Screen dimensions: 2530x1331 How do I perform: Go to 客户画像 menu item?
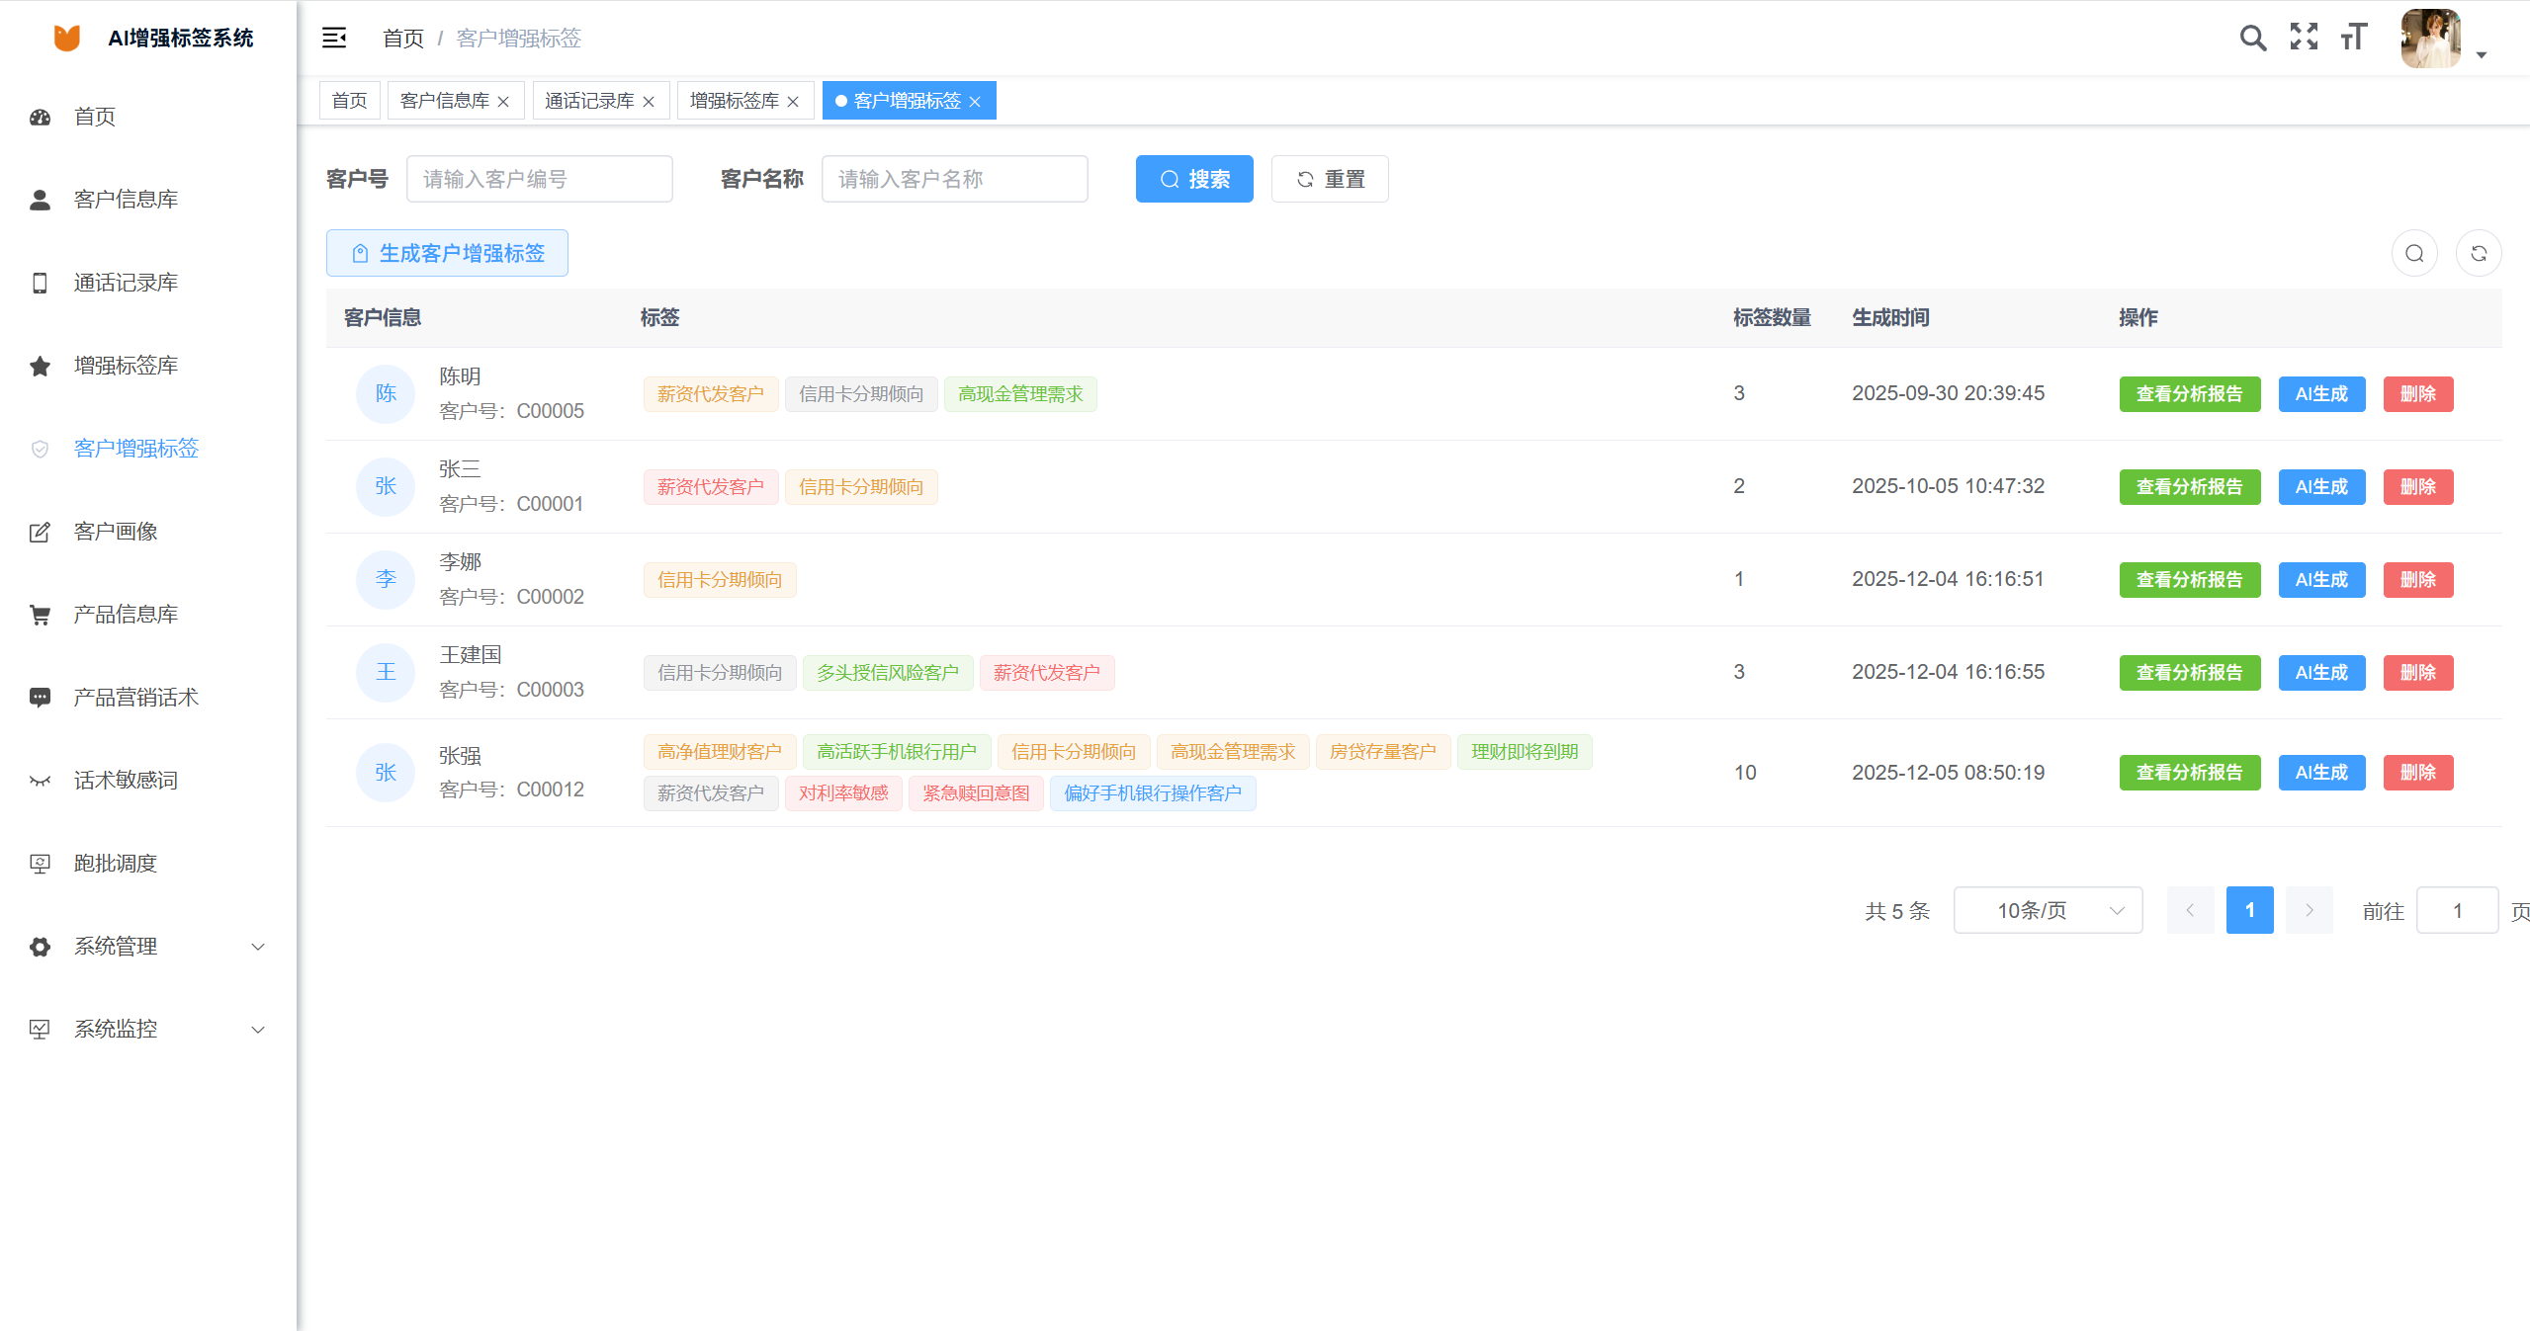pos(116,532)
